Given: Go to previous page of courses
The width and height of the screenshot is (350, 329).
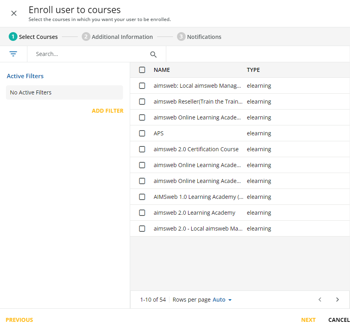Looking at the screenshot, I should pos(320,300).
